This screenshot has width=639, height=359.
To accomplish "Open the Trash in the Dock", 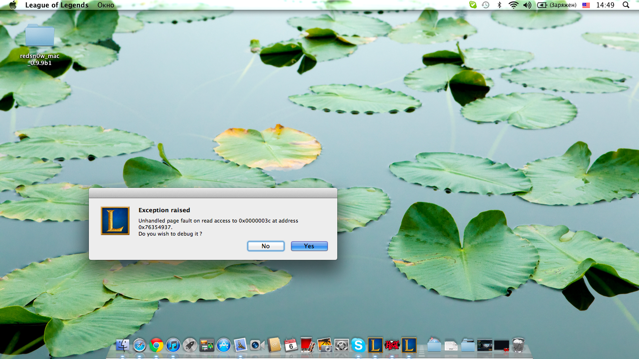I will click(x=518, y=345).
